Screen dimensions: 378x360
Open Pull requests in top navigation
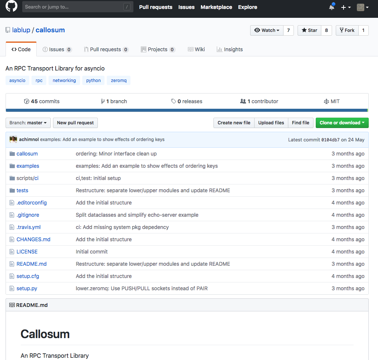click(x=156, y=7)
